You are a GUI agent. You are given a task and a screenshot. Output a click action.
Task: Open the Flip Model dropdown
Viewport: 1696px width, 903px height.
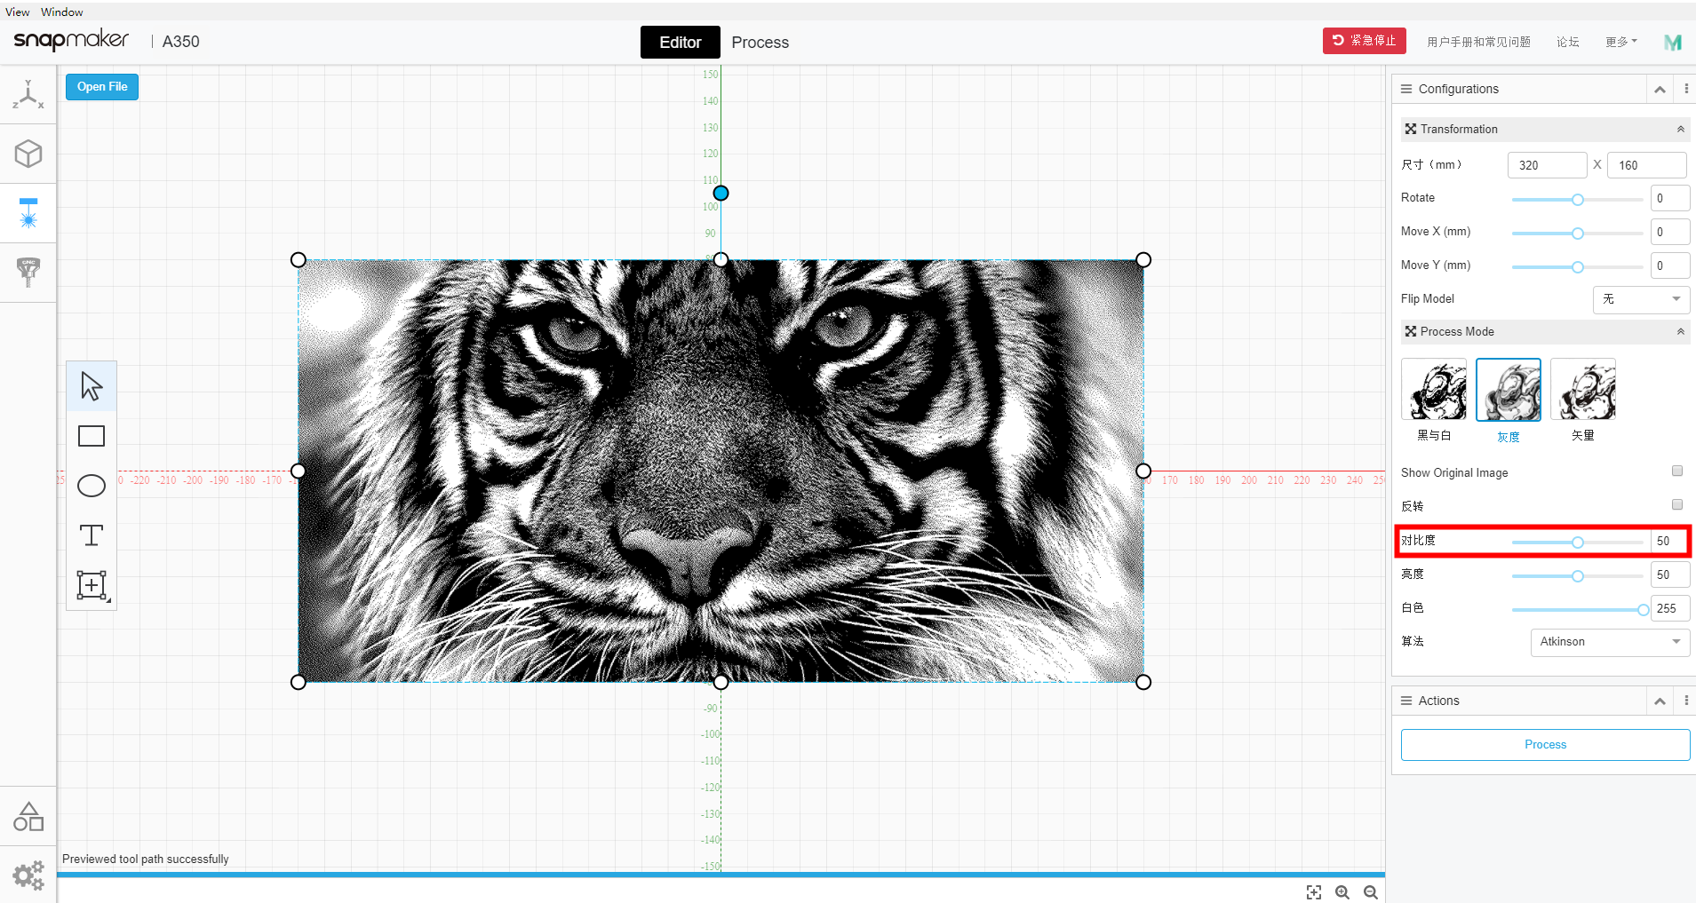[x=1641, y=299]
